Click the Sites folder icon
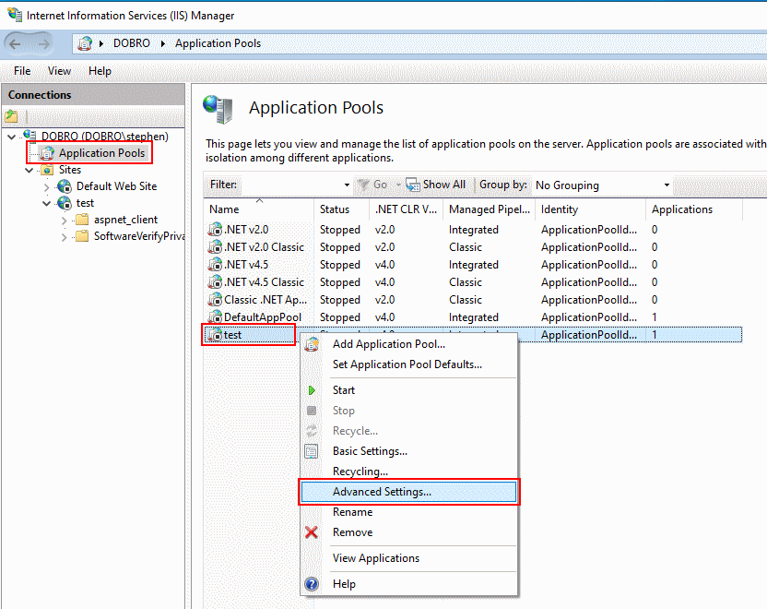 [x=47, y=170]
